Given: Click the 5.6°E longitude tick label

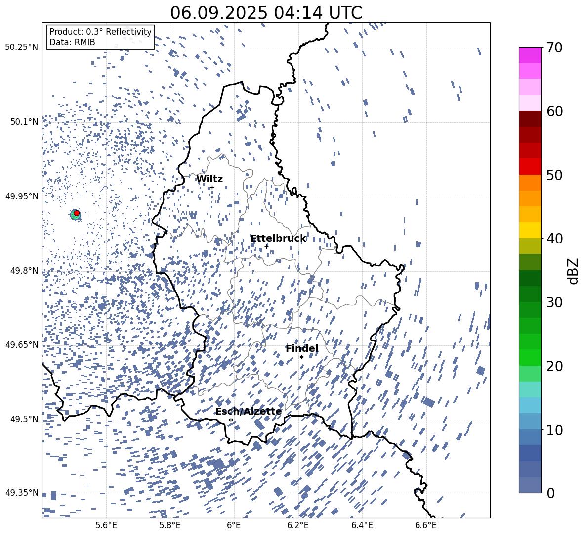Looking at the screenshot, I should click(106, 525).
